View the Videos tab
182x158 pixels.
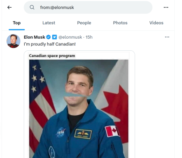click(156, 23)
